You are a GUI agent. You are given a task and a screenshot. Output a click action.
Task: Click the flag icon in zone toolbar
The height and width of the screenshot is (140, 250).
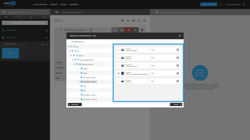click(x=122, y=20)
